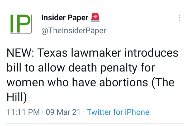Click the word "women" in the tweet
The width and height of the screenshot is (190, 126).
tap(24, 82)
